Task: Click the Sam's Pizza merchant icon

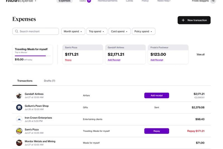Action: pyautogui.click(x=19, y=131)
